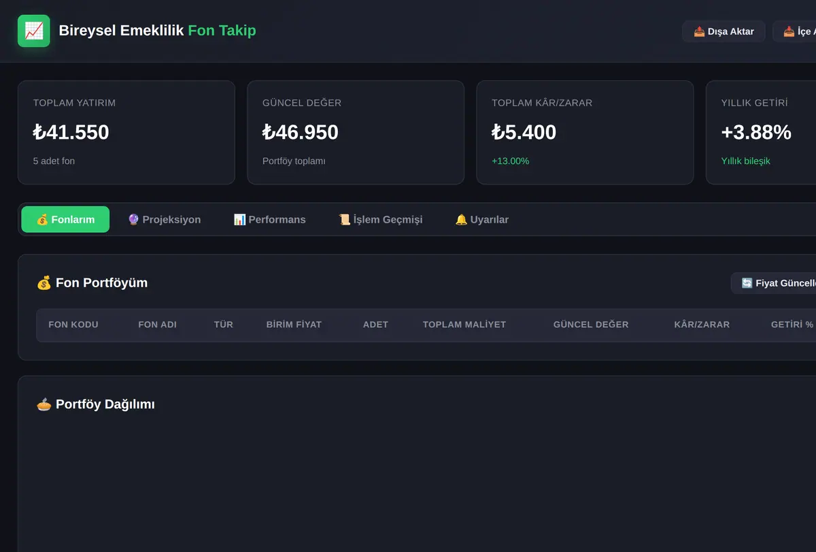This screenshot has width=816, height=552.
Task: Click the GÜNCEL DEĞER column header
Action: point(591,325)
